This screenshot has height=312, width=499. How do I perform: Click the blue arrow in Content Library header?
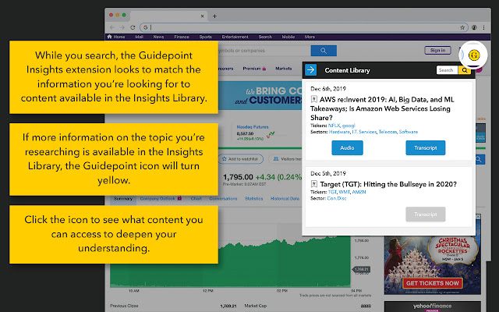point(310,69)
